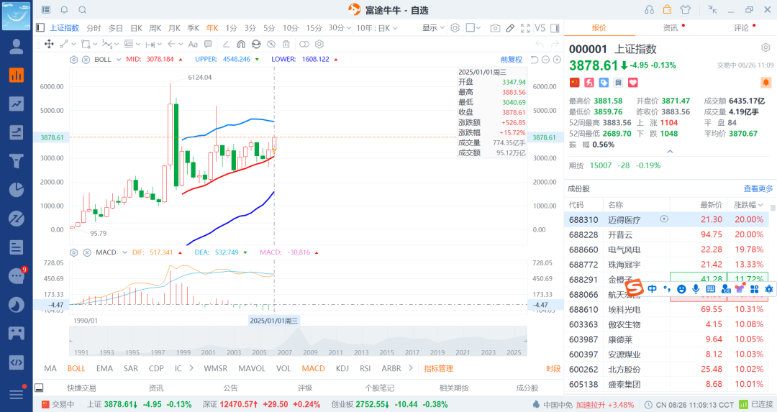Switch to 周K chart tab
This screenshot has width=777, height=412.
click(x=155, y=28)
